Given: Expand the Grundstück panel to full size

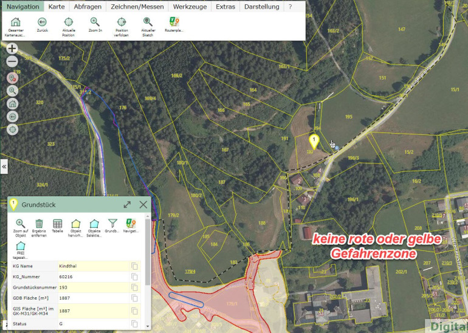Looking at the screenshot, I should 128,205.
